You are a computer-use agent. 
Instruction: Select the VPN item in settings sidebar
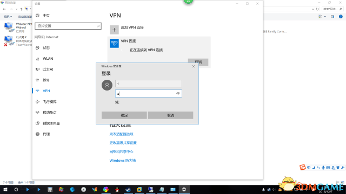click(46, 91)
